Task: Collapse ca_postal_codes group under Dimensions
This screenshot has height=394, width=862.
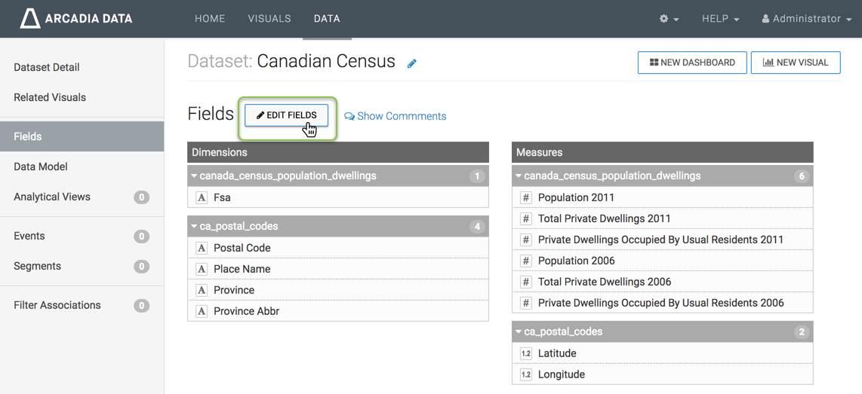Action: click(x=194, y=226)
